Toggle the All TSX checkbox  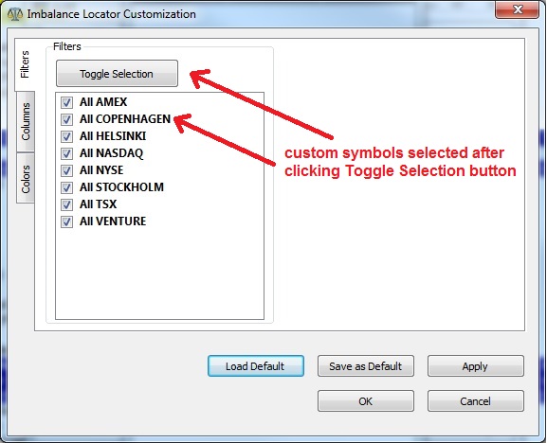click(66, 204)
